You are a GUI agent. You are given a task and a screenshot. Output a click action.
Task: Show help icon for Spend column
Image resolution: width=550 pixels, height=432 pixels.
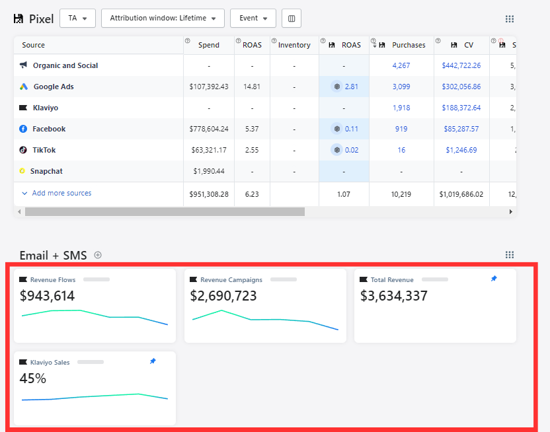[187, 41]
